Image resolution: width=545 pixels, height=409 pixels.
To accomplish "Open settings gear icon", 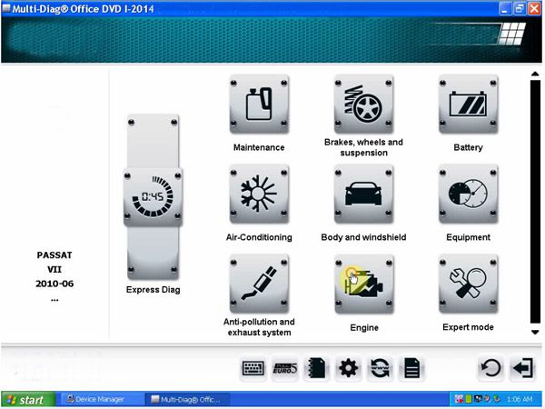I will point(348,368).
